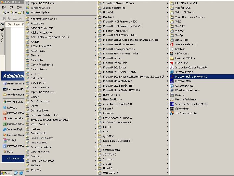Expand the CamStudio submenu arrow

pos(95,60)
